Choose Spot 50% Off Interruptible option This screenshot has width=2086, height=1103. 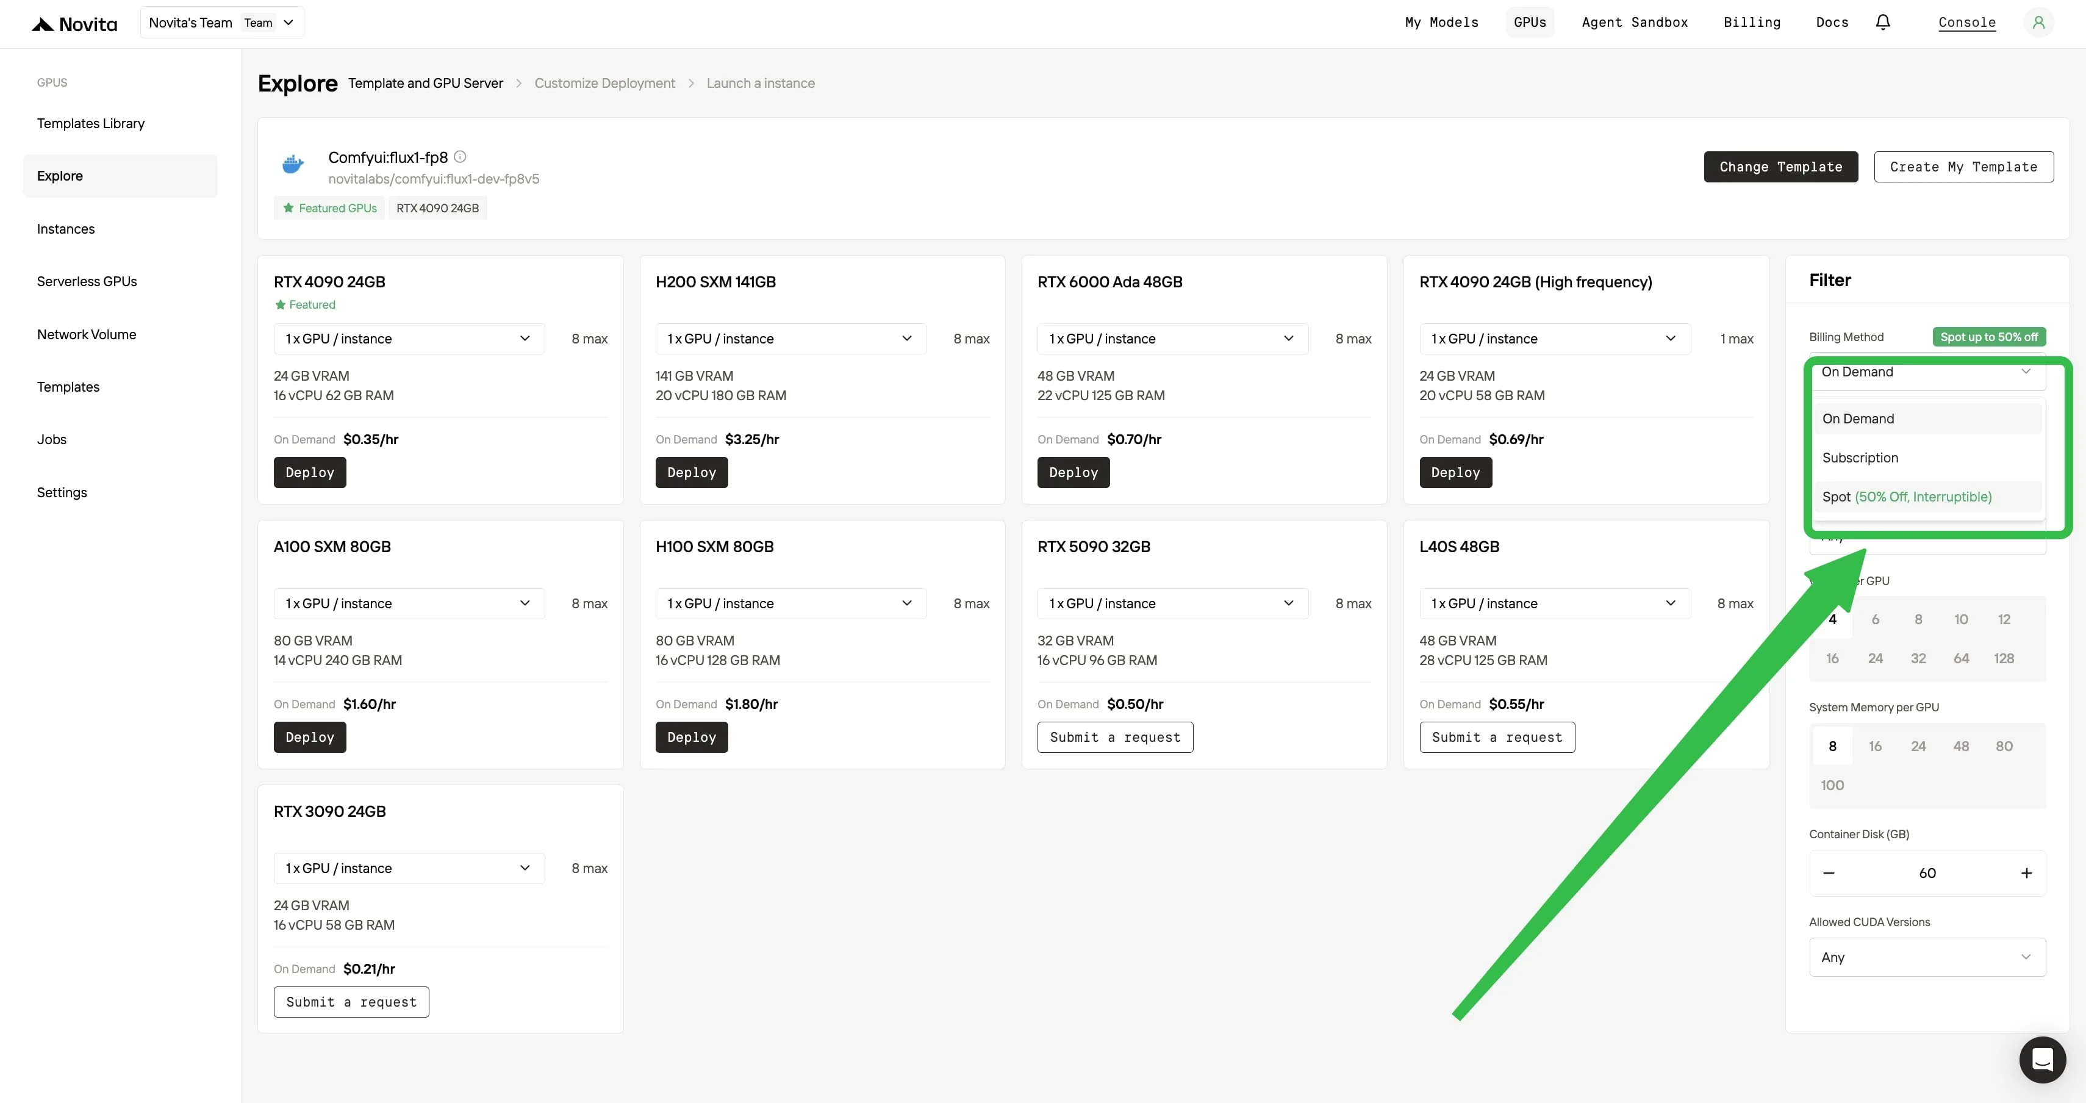click(x=1927, y=497)
